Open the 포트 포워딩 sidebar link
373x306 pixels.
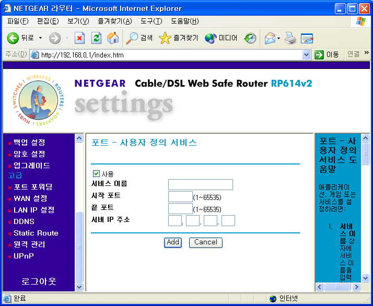pos(33,187)
